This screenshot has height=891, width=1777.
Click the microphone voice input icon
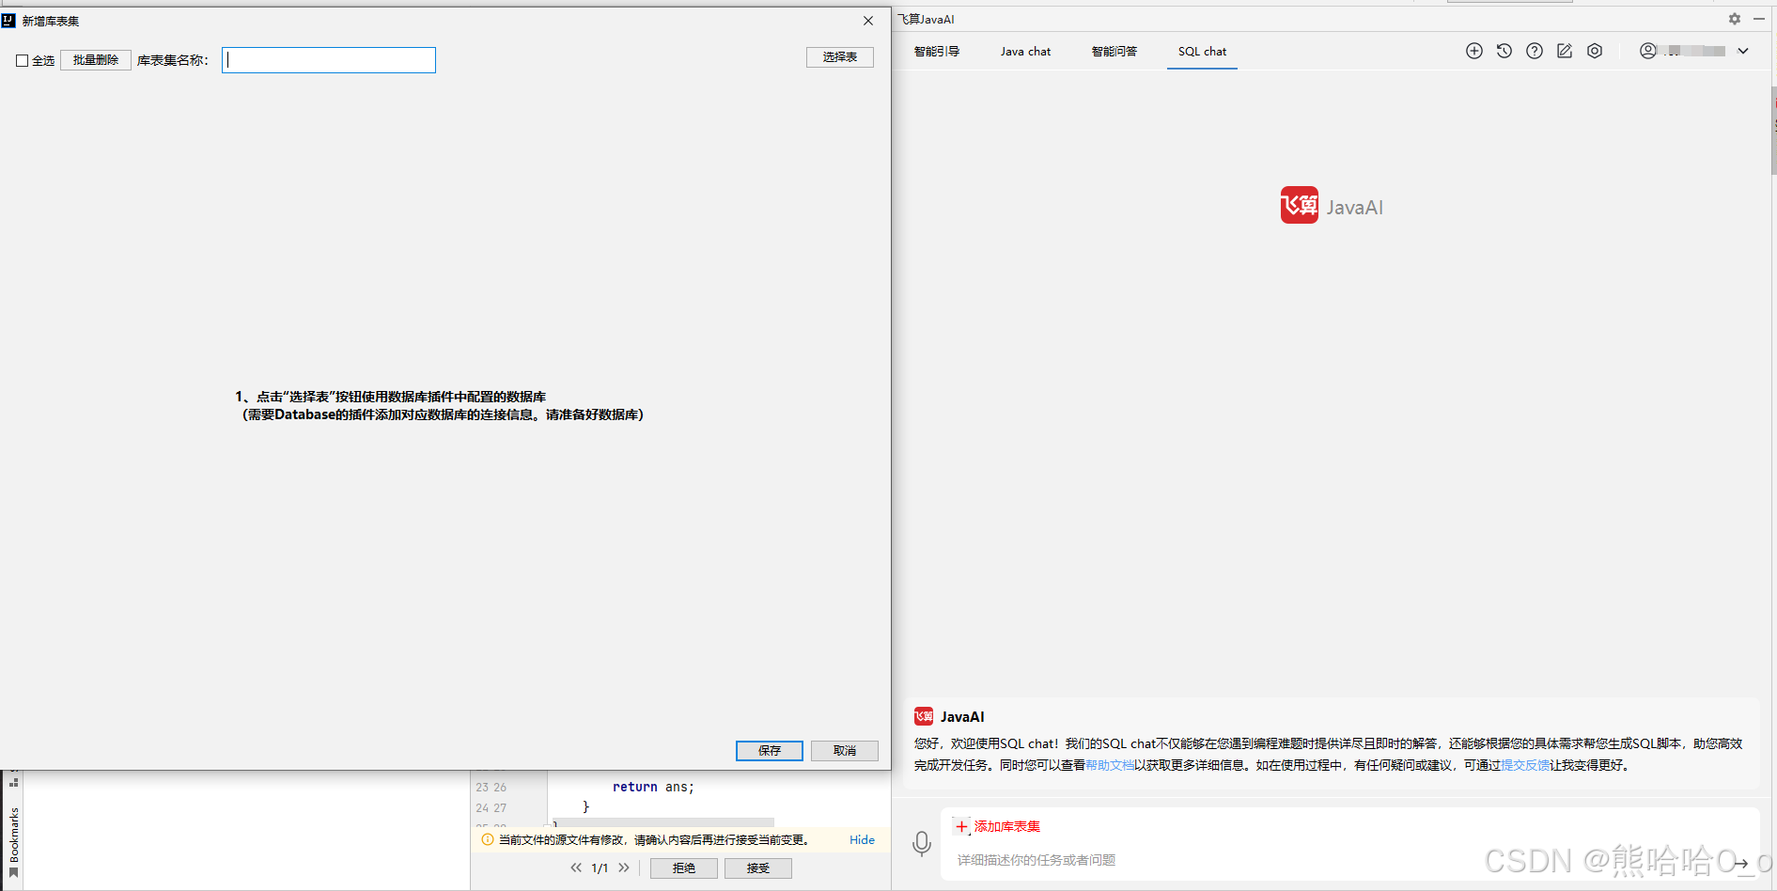tap(922, 844)
